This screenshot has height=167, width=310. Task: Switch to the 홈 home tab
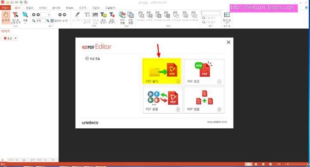[x=18, y=8]
